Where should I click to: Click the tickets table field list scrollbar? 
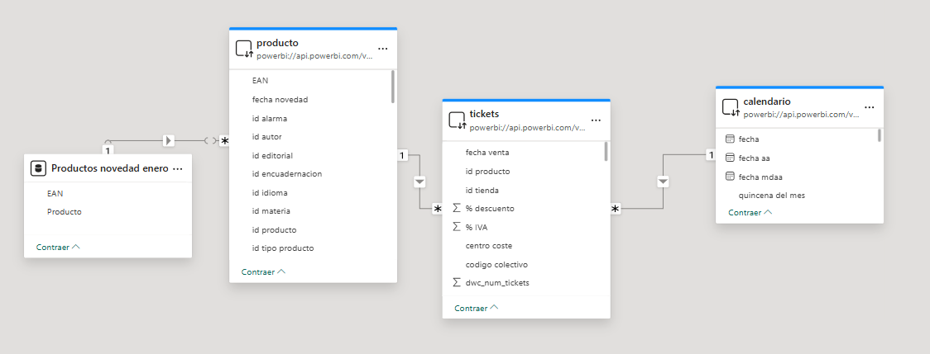[x=606, y=152]
